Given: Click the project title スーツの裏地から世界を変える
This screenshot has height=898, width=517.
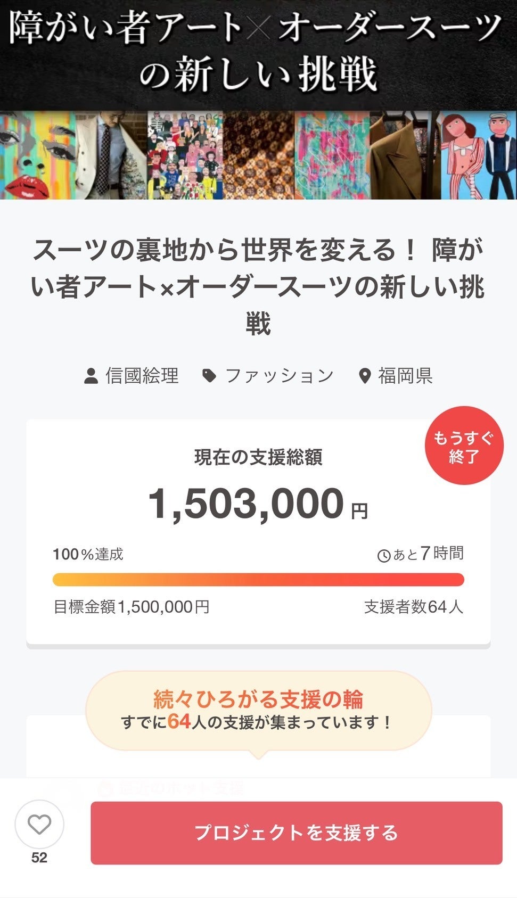Looking at the screenshot, I should [x=258, y=286].
